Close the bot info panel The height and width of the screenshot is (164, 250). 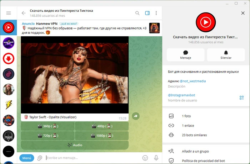pyautogui.click(x=243, y=13)
